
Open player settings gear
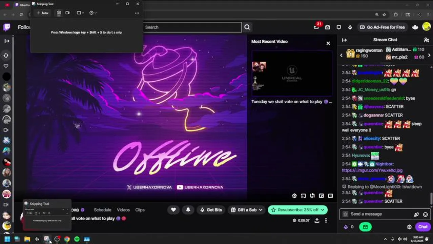click(294, 196)
